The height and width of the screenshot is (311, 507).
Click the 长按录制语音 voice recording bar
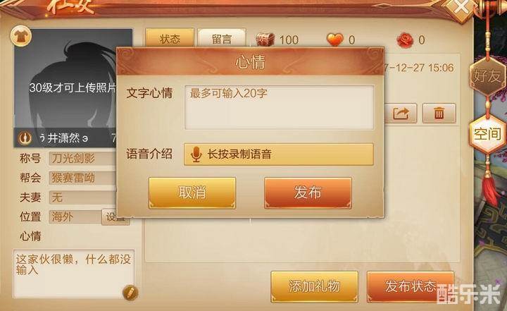(279, 154)
